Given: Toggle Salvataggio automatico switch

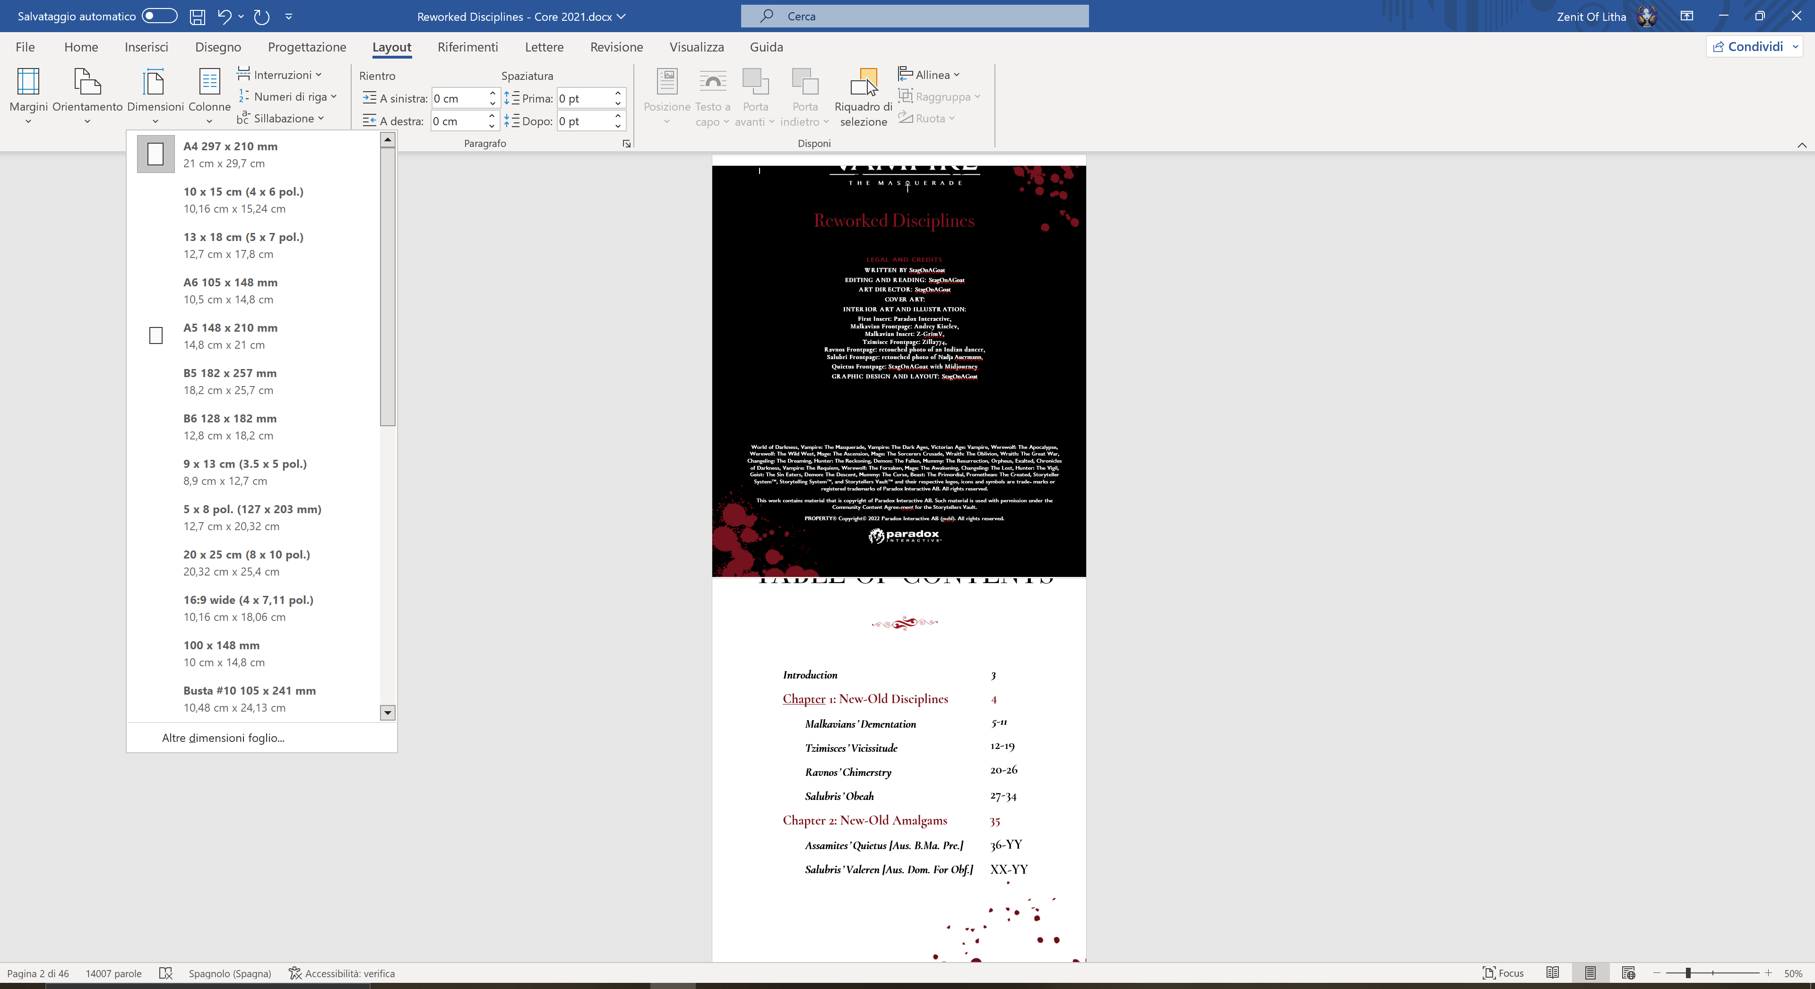Looking at the screenshot, I should point(159,16).
